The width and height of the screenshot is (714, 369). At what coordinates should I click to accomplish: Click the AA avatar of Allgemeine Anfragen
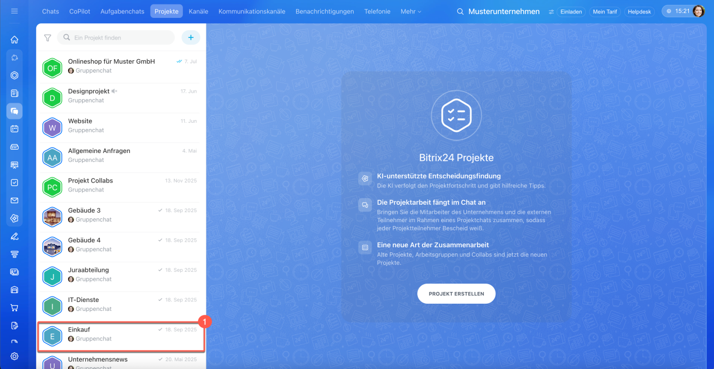pyautogui.click(x=52, y=157)
